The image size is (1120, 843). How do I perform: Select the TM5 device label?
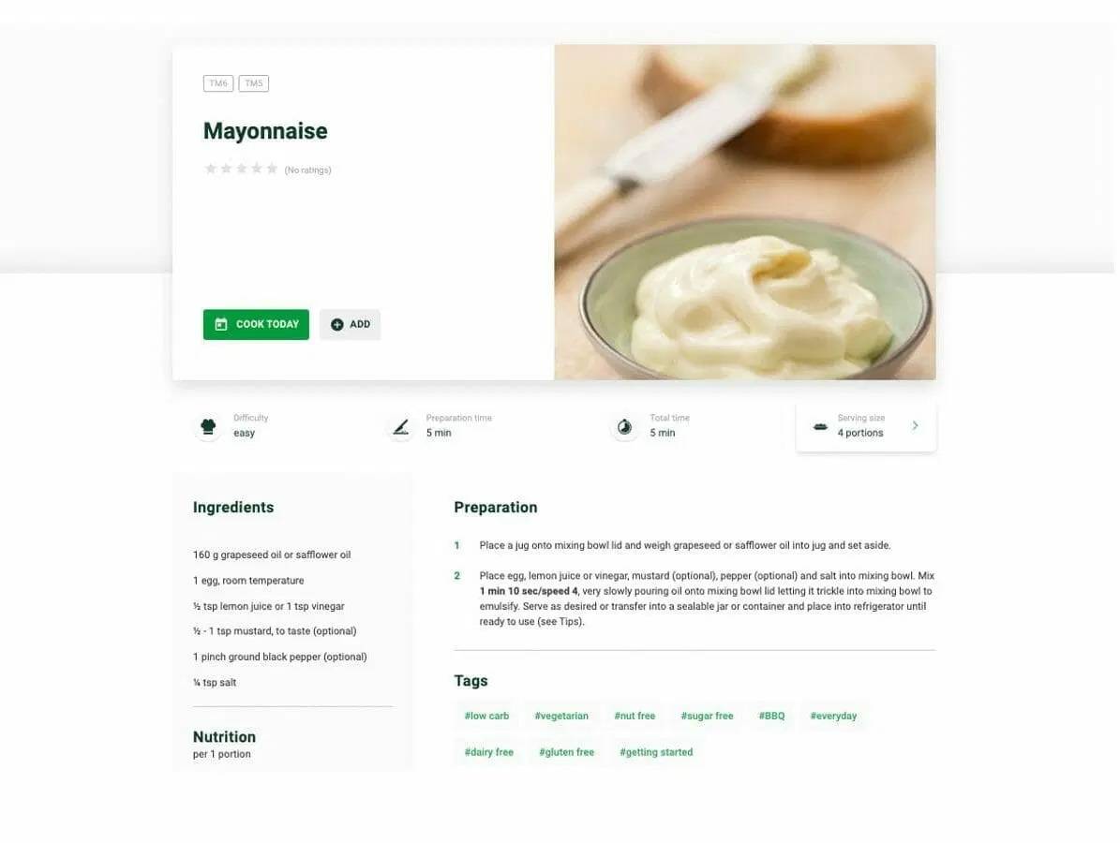[254, 83]
